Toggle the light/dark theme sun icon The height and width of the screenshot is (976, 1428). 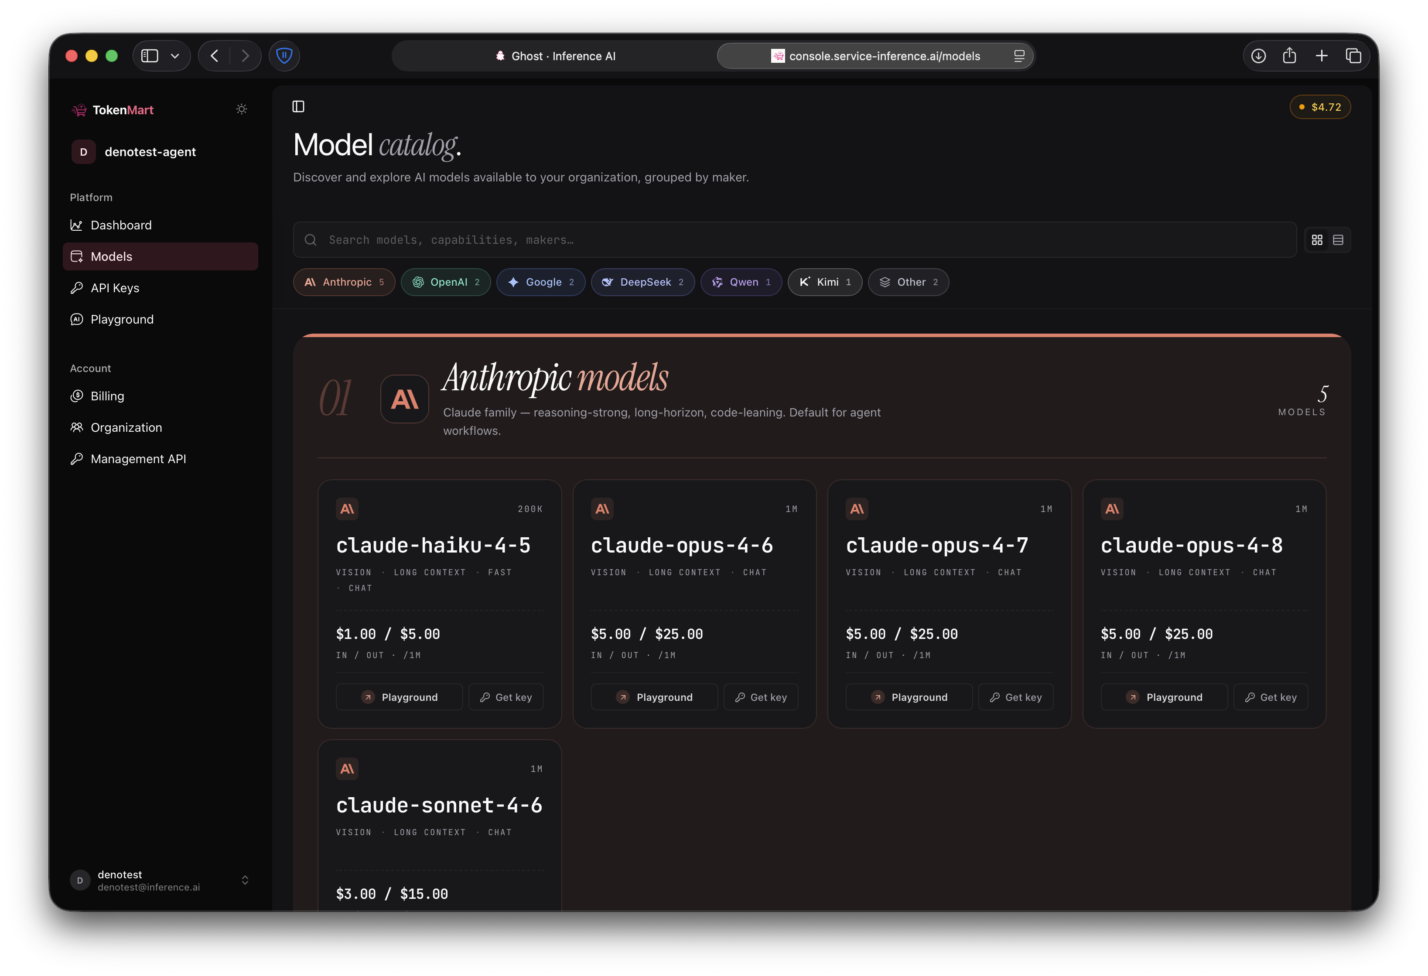(x=242, y=109)
